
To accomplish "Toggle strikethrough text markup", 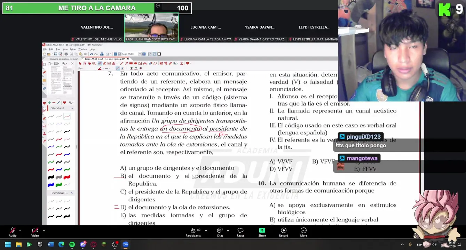I will [x=141, y=68].
